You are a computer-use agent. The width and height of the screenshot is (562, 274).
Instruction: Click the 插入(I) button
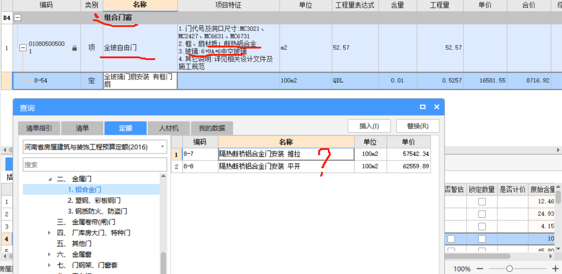click(369, 126)
